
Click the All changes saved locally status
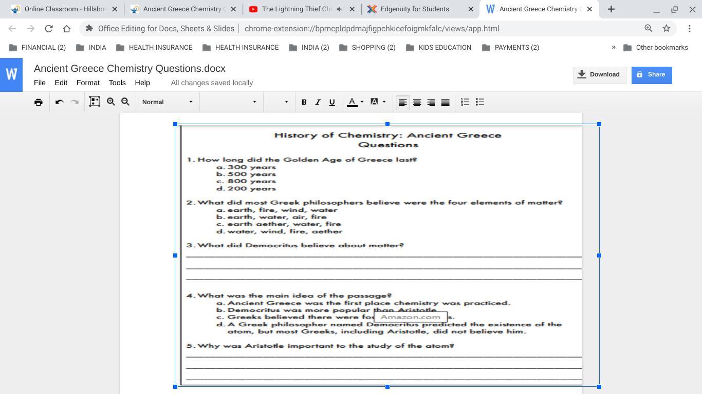(212, 83)
